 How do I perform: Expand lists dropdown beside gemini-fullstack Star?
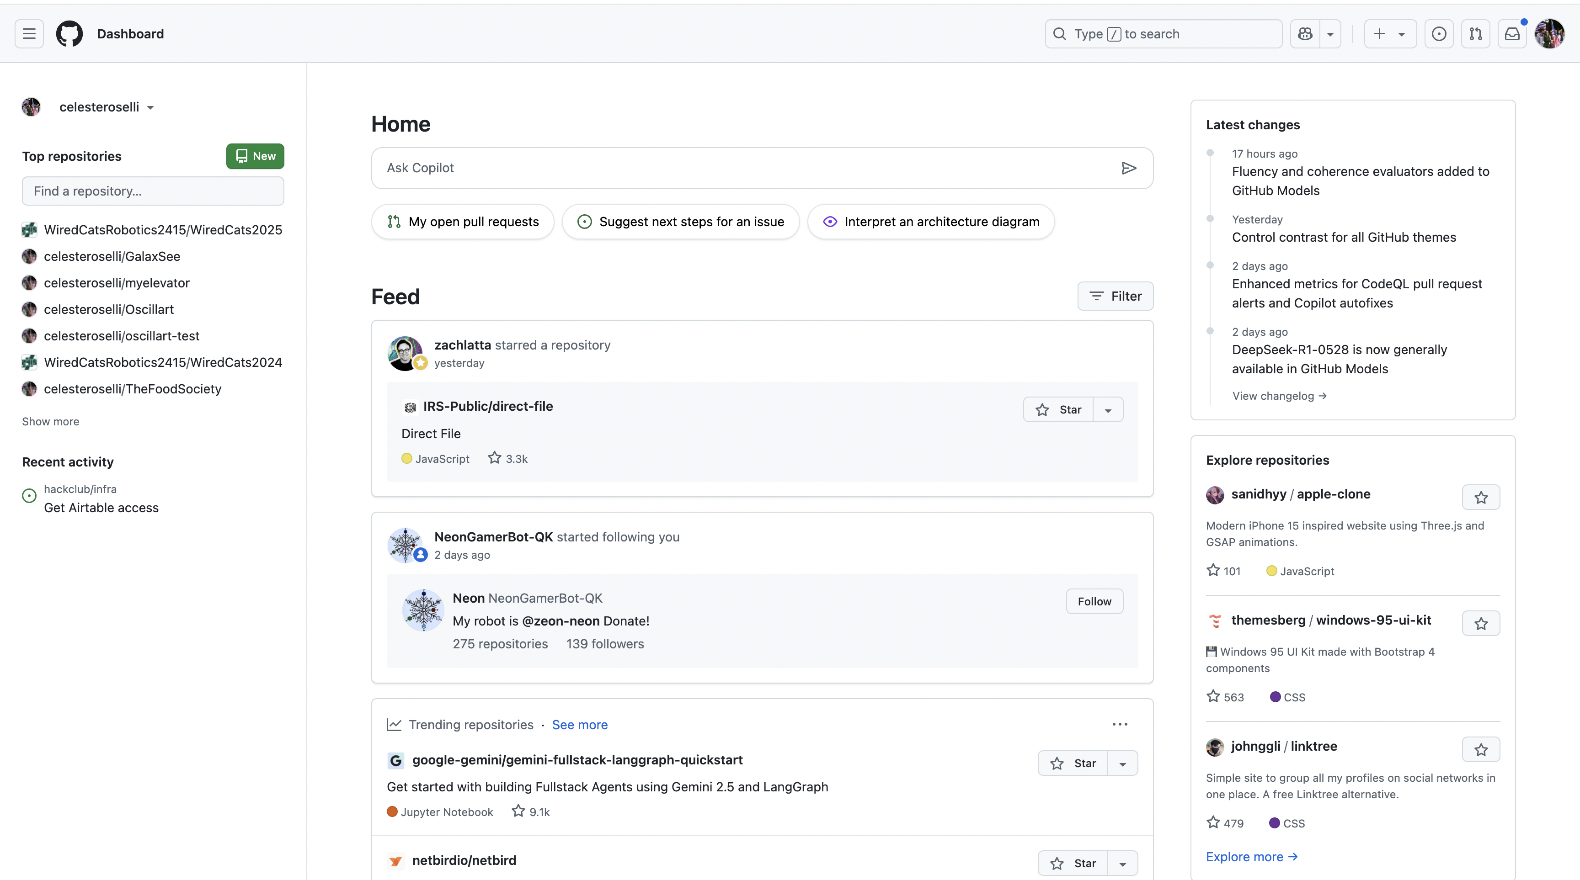[1123, 763]
